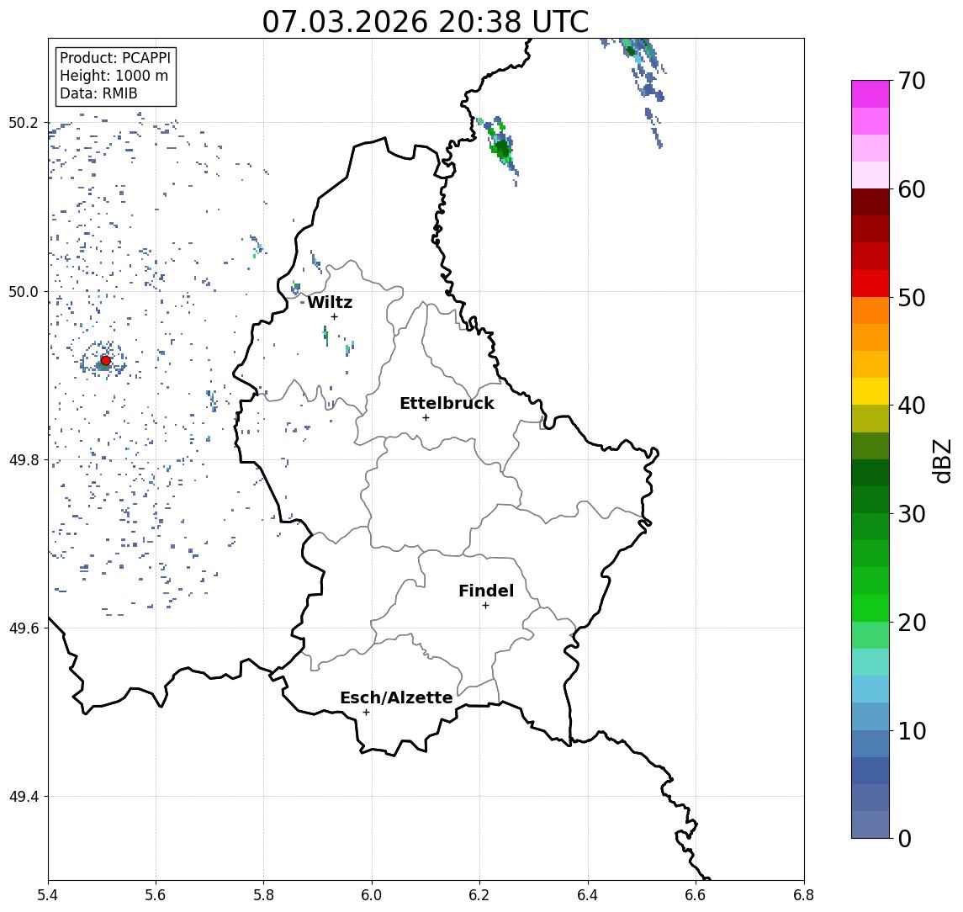Click the 40 value on colorbar
This screenshot has height=912, width=963.
[x=912, y=405]
